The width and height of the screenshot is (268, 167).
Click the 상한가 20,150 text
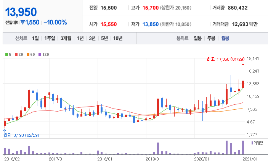(175, 8)
